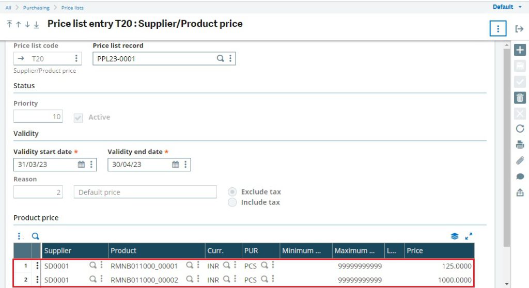Click the grid layers configuration icon

455,236
